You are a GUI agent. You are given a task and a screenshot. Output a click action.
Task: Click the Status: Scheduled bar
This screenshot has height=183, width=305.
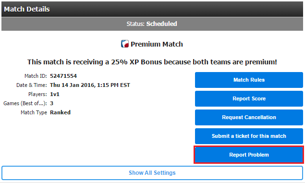(x=152, y=24)
